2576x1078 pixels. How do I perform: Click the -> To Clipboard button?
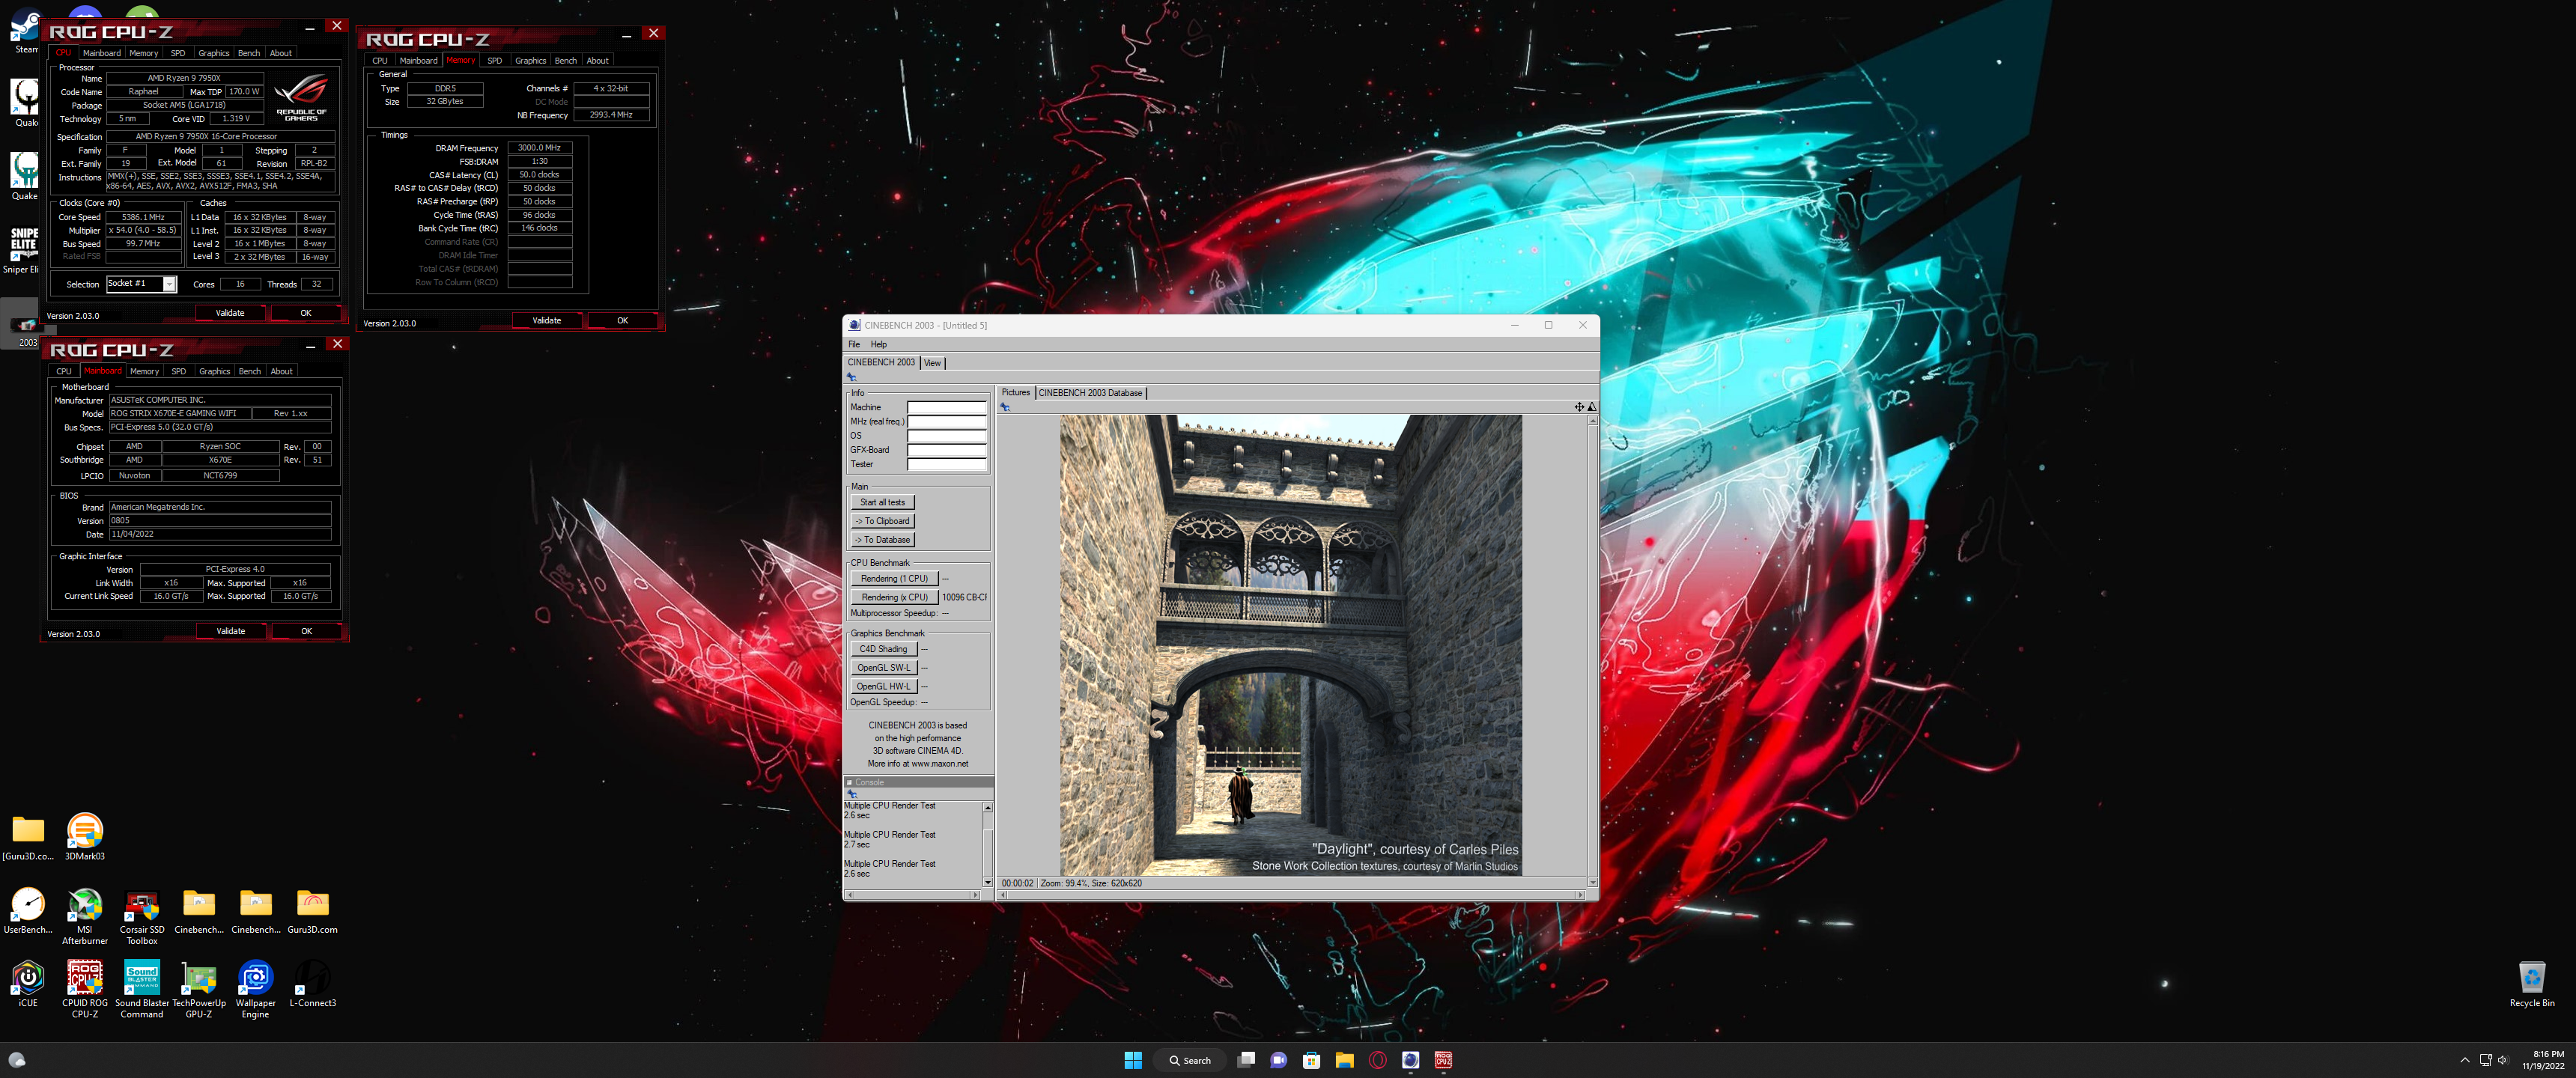(882, 521)
